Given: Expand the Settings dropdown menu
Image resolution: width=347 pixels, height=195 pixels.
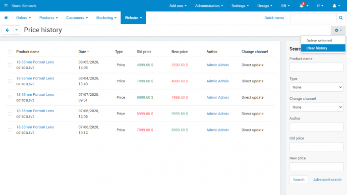Looking at the screenshot, I should tap(240, 6).
